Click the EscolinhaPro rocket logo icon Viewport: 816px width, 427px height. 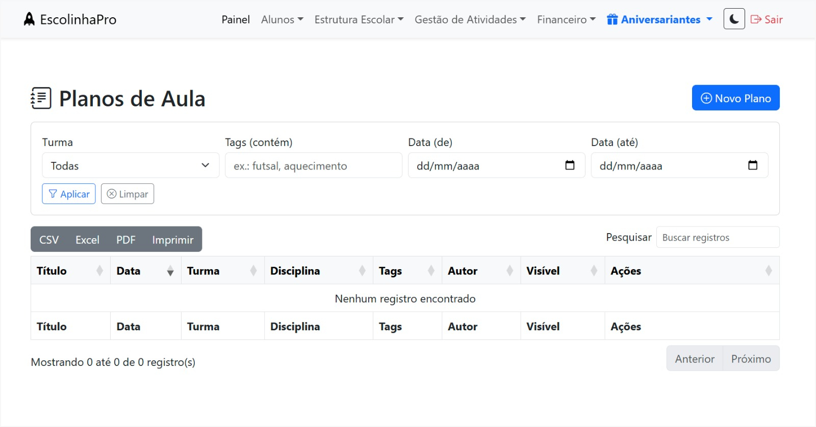coord(30,19)
